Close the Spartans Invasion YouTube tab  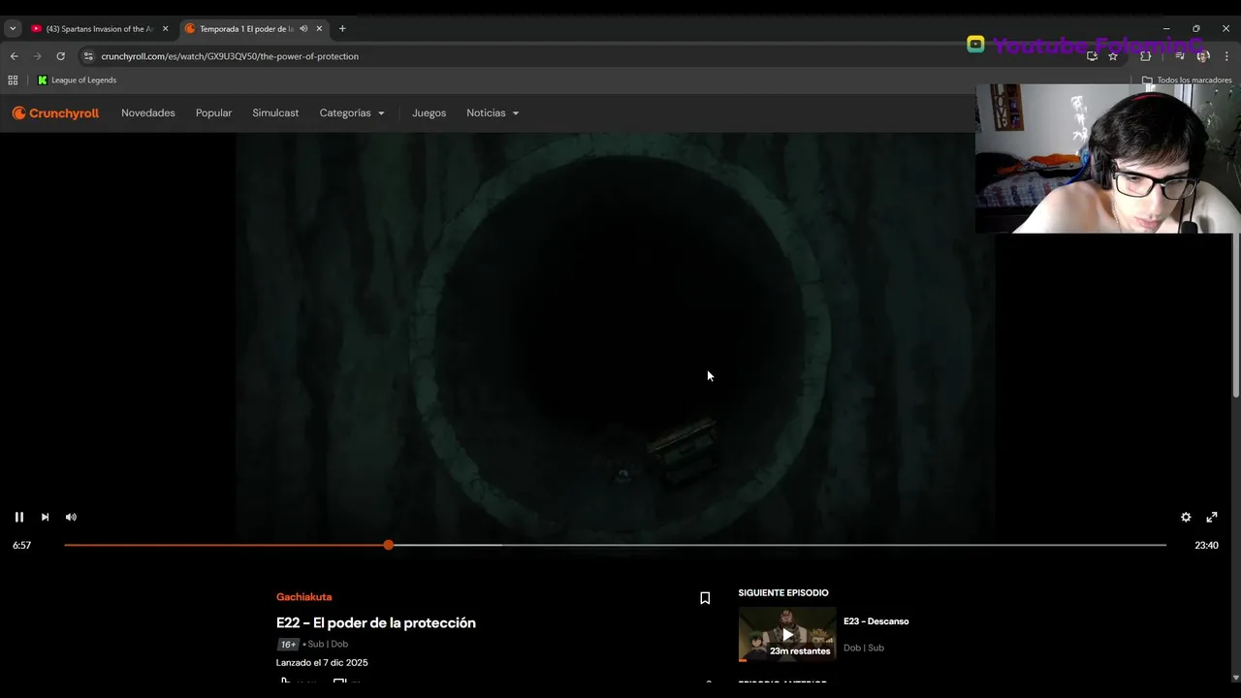click(x=165, y=29)
